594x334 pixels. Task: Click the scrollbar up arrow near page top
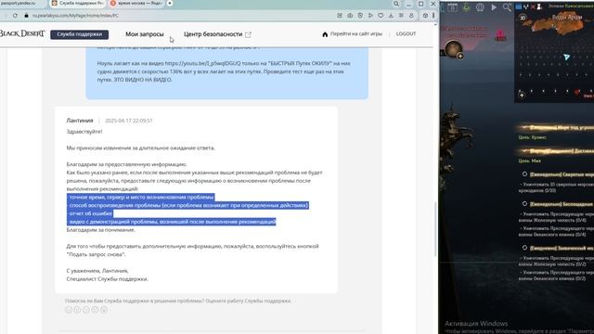pos(435,25)
